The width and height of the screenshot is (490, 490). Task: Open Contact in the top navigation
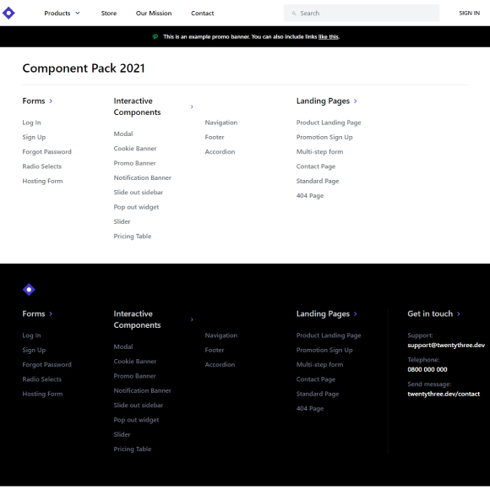pyautogui.click(x=203, y=14)
